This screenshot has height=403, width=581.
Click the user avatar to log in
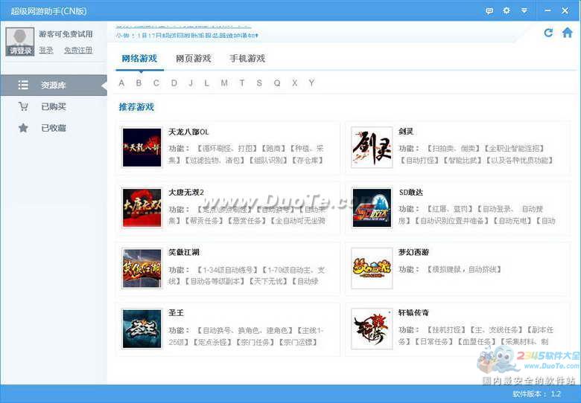(x=20, y=41)
